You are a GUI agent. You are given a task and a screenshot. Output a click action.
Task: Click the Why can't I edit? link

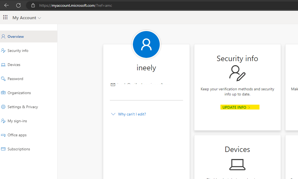132,114
